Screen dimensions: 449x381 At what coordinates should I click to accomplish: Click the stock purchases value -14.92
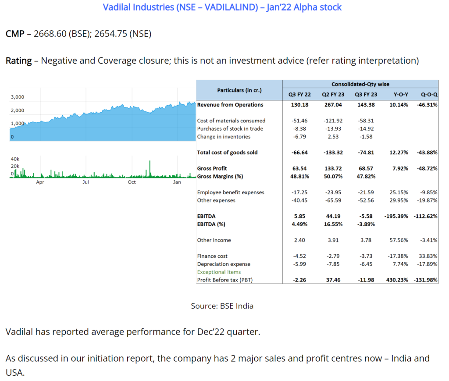point(366,129)
